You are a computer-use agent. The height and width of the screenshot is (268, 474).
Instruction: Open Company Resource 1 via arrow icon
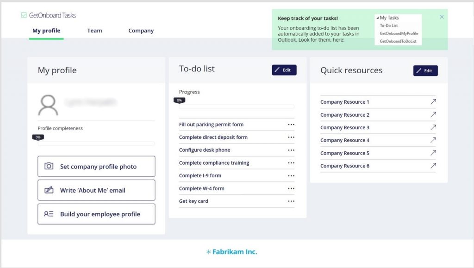tap(433, 102)
